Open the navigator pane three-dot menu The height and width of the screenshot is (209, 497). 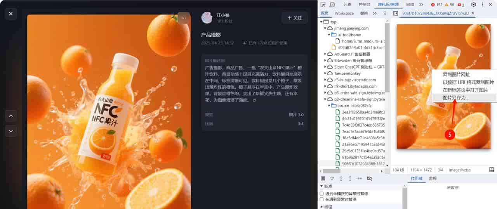[385, 13]
